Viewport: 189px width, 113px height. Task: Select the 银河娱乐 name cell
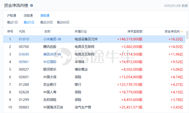pyautogui.click(x=50, y=69)
